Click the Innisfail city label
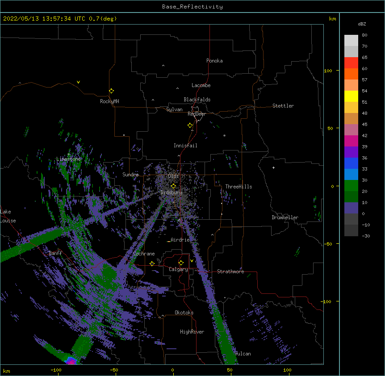 [x=185, y=146]
